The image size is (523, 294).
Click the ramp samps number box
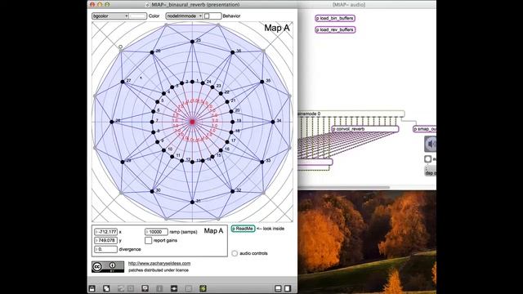pyautogui.click(x=156, y=232)
